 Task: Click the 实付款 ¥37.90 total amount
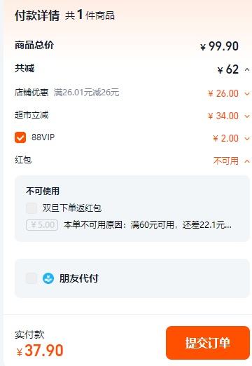tap(40, 351)
